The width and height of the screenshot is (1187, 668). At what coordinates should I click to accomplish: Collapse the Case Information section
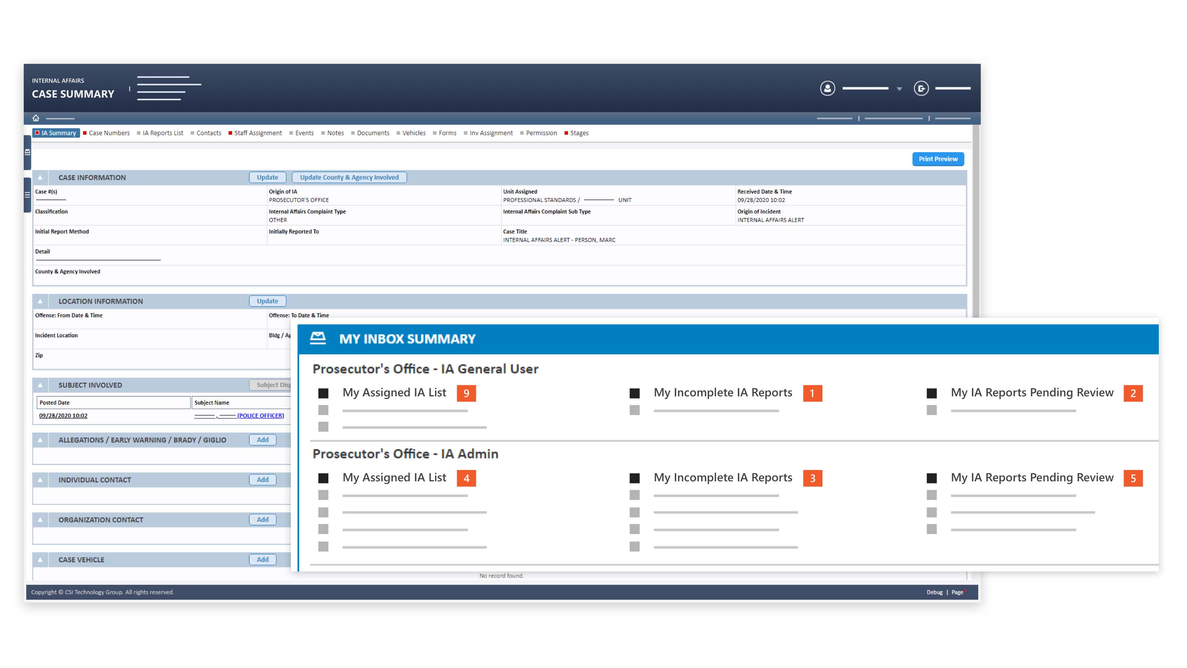[x=40, y=177]
